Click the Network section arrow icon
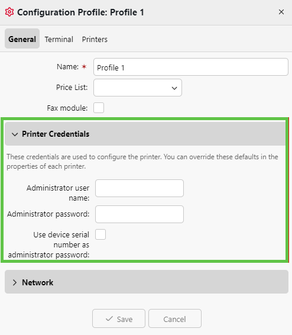Viewport: 292px width, 335px height. pyautogui.click(x=15, y=282)
